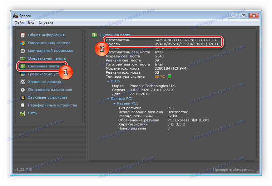Image resolution: width=272 pixels, height=186 pixels.
Task: Click the Звуковые устройства speaker icon
Action: point(23,98)
